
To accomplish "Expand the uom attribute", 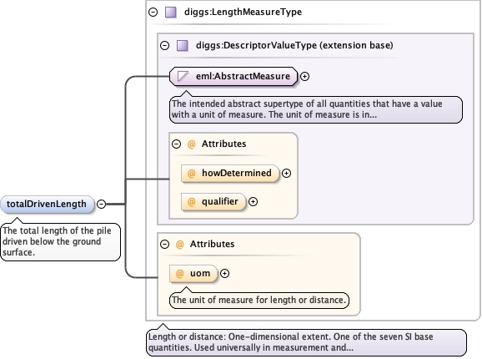I will coord(224,274).
